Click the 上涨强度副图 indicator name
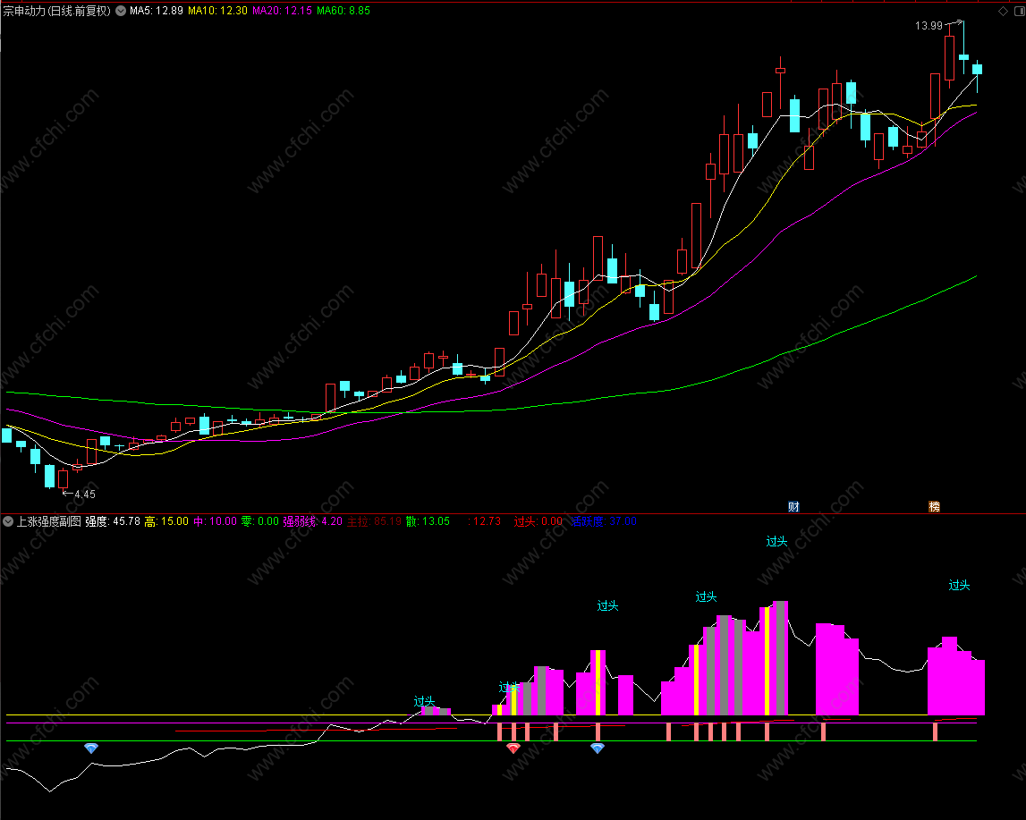 click(49, 521)
